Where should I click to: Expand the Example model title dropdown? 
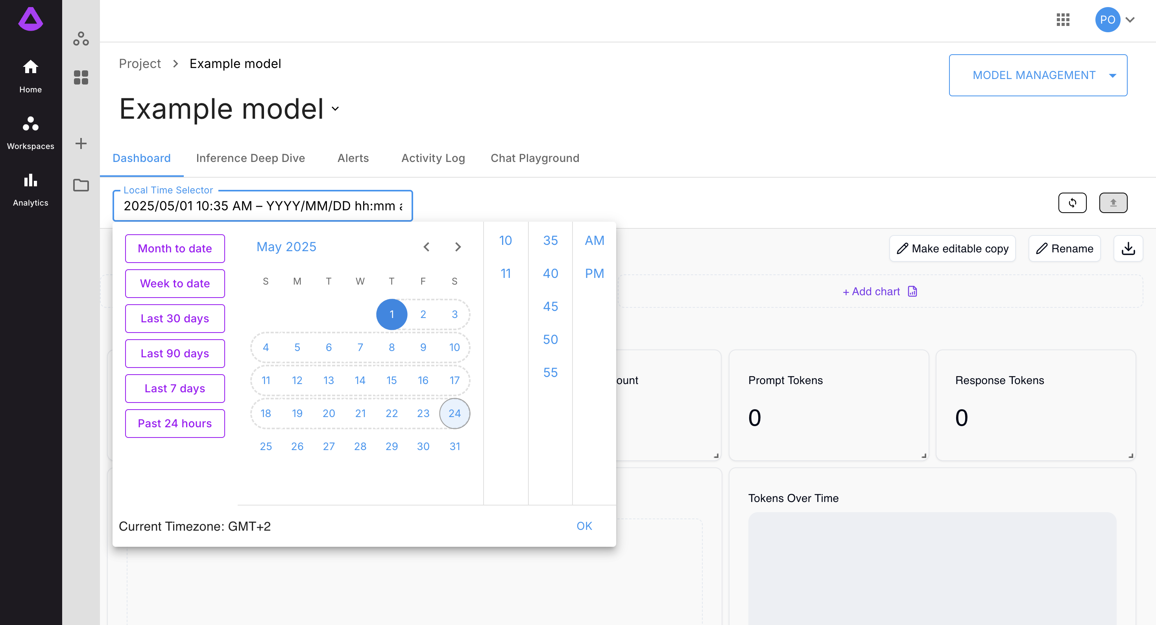(x=335, y=109)
